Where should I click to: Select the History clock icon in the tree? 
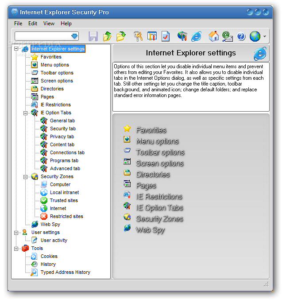(x=35, y=265)
